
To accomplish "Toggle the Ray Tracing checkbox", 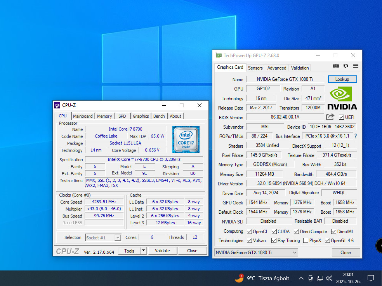I will [274, 241].
